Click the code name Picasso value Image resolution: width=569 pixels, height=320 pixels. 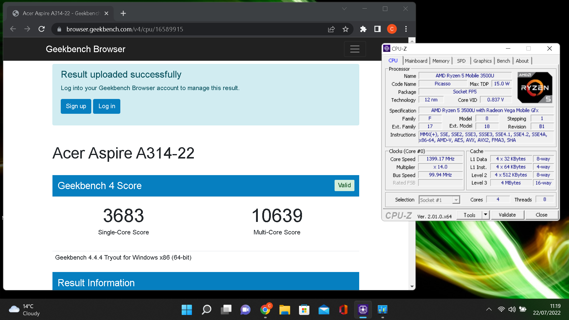tap(442, 84)
